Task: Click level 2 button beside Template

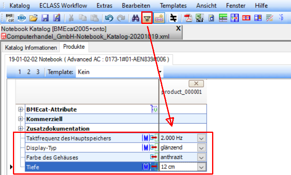Action: [x=29, y=72]
